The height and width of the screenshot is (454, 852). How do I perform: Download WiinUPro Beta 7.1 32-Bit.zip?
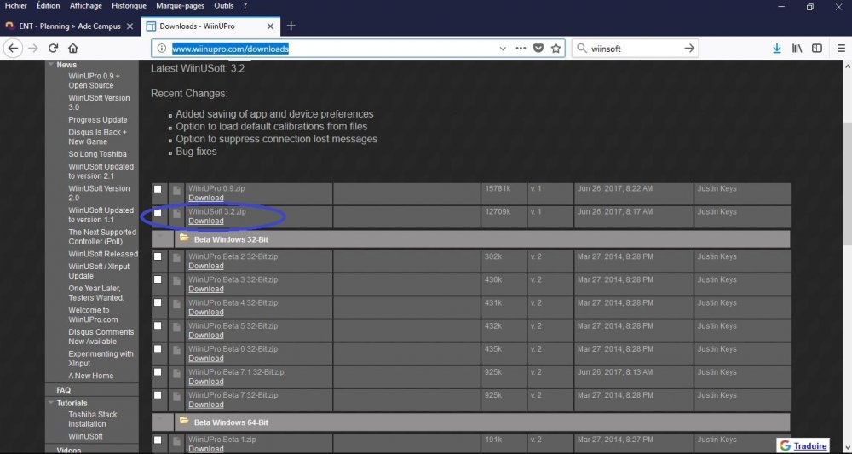tap(206, 382)
